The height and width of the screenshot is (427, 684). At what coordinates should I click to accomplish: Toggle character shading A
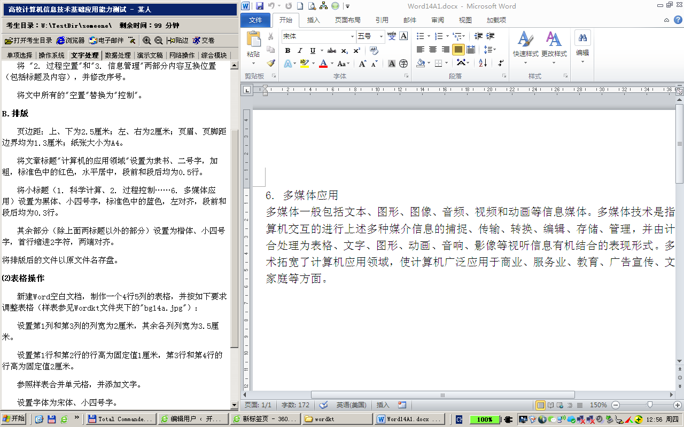pyautogui.click(x=392, y=64)
